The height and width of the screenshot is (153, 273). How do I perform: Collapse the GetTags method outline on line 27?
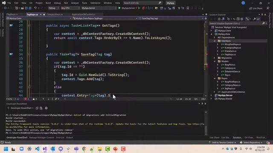[x=29, y=25]
